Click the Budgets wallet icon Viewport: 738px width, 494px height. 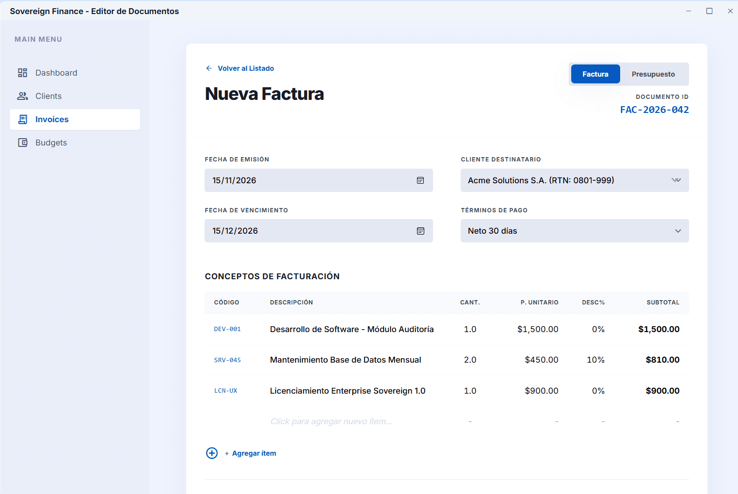point(23,143)
